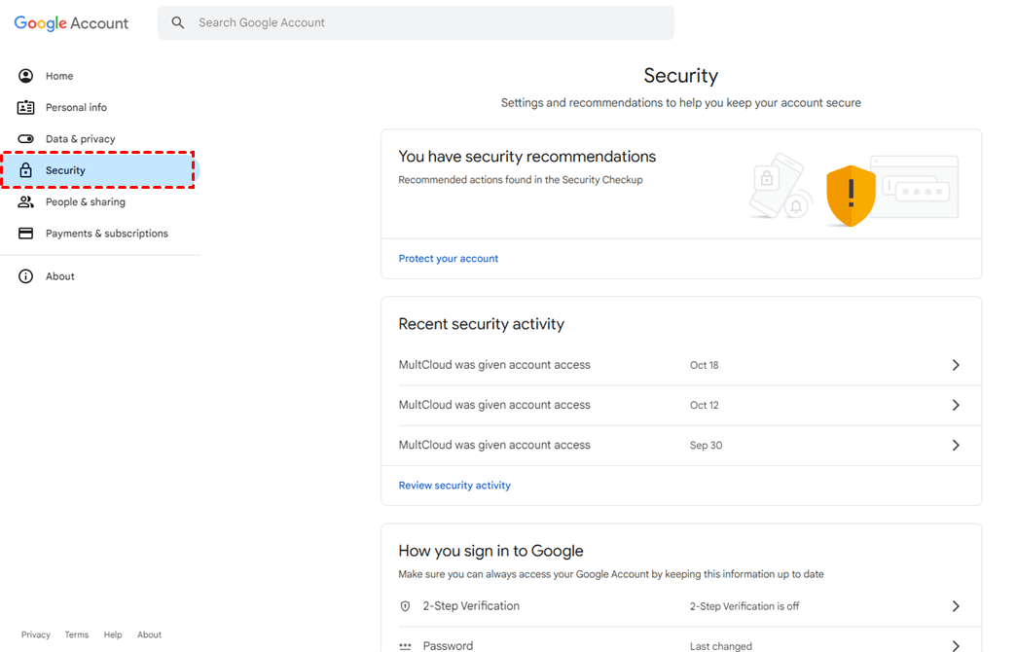Viewport: 1016px width, 652px height.
Task: Click the About info icon
Action: [26, 276]
